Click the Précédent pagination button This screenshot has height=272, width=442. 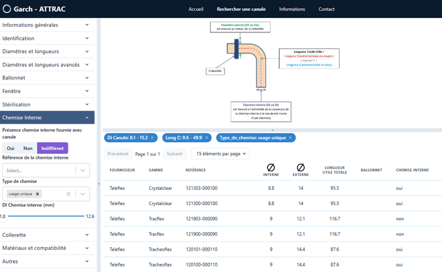coord(118,154)
